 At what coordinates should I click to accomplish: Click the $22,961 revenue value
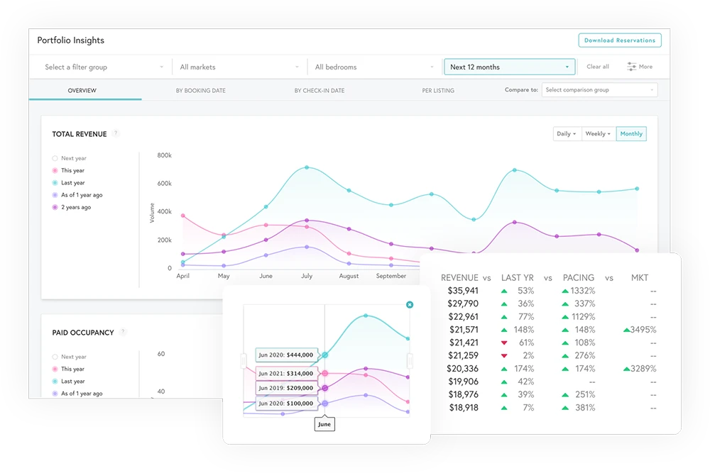pos(463,316)
